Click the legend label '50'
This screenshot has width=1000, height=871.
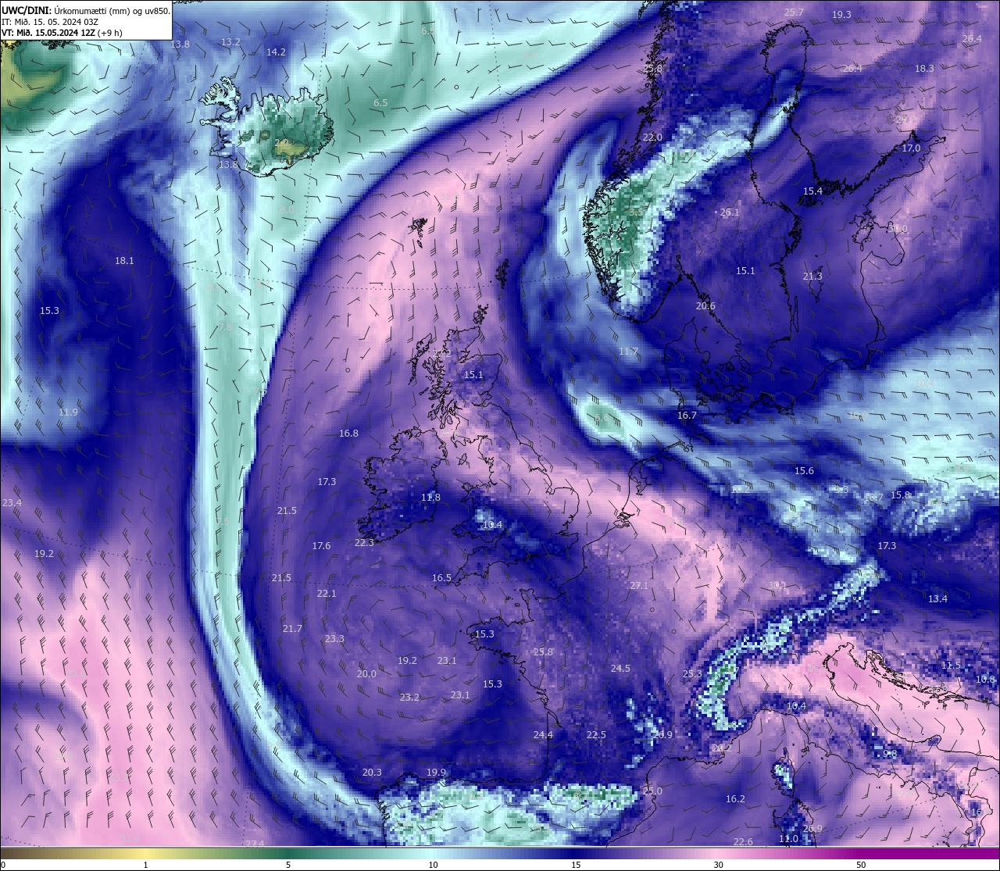click(861, 865)
